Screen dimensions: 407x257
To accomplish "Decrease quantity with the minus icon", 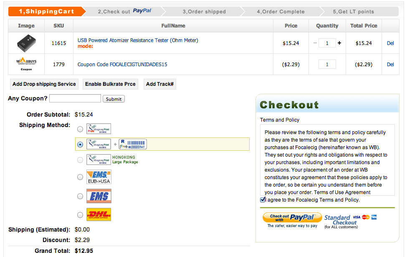I will [x=315, y=43].
